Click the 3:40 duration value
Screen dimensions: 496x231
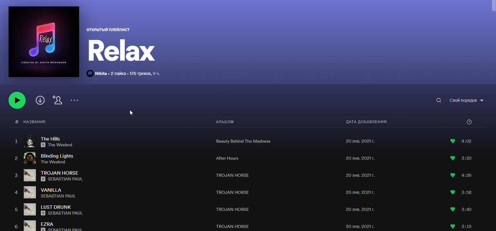click(x=466, y=210)
